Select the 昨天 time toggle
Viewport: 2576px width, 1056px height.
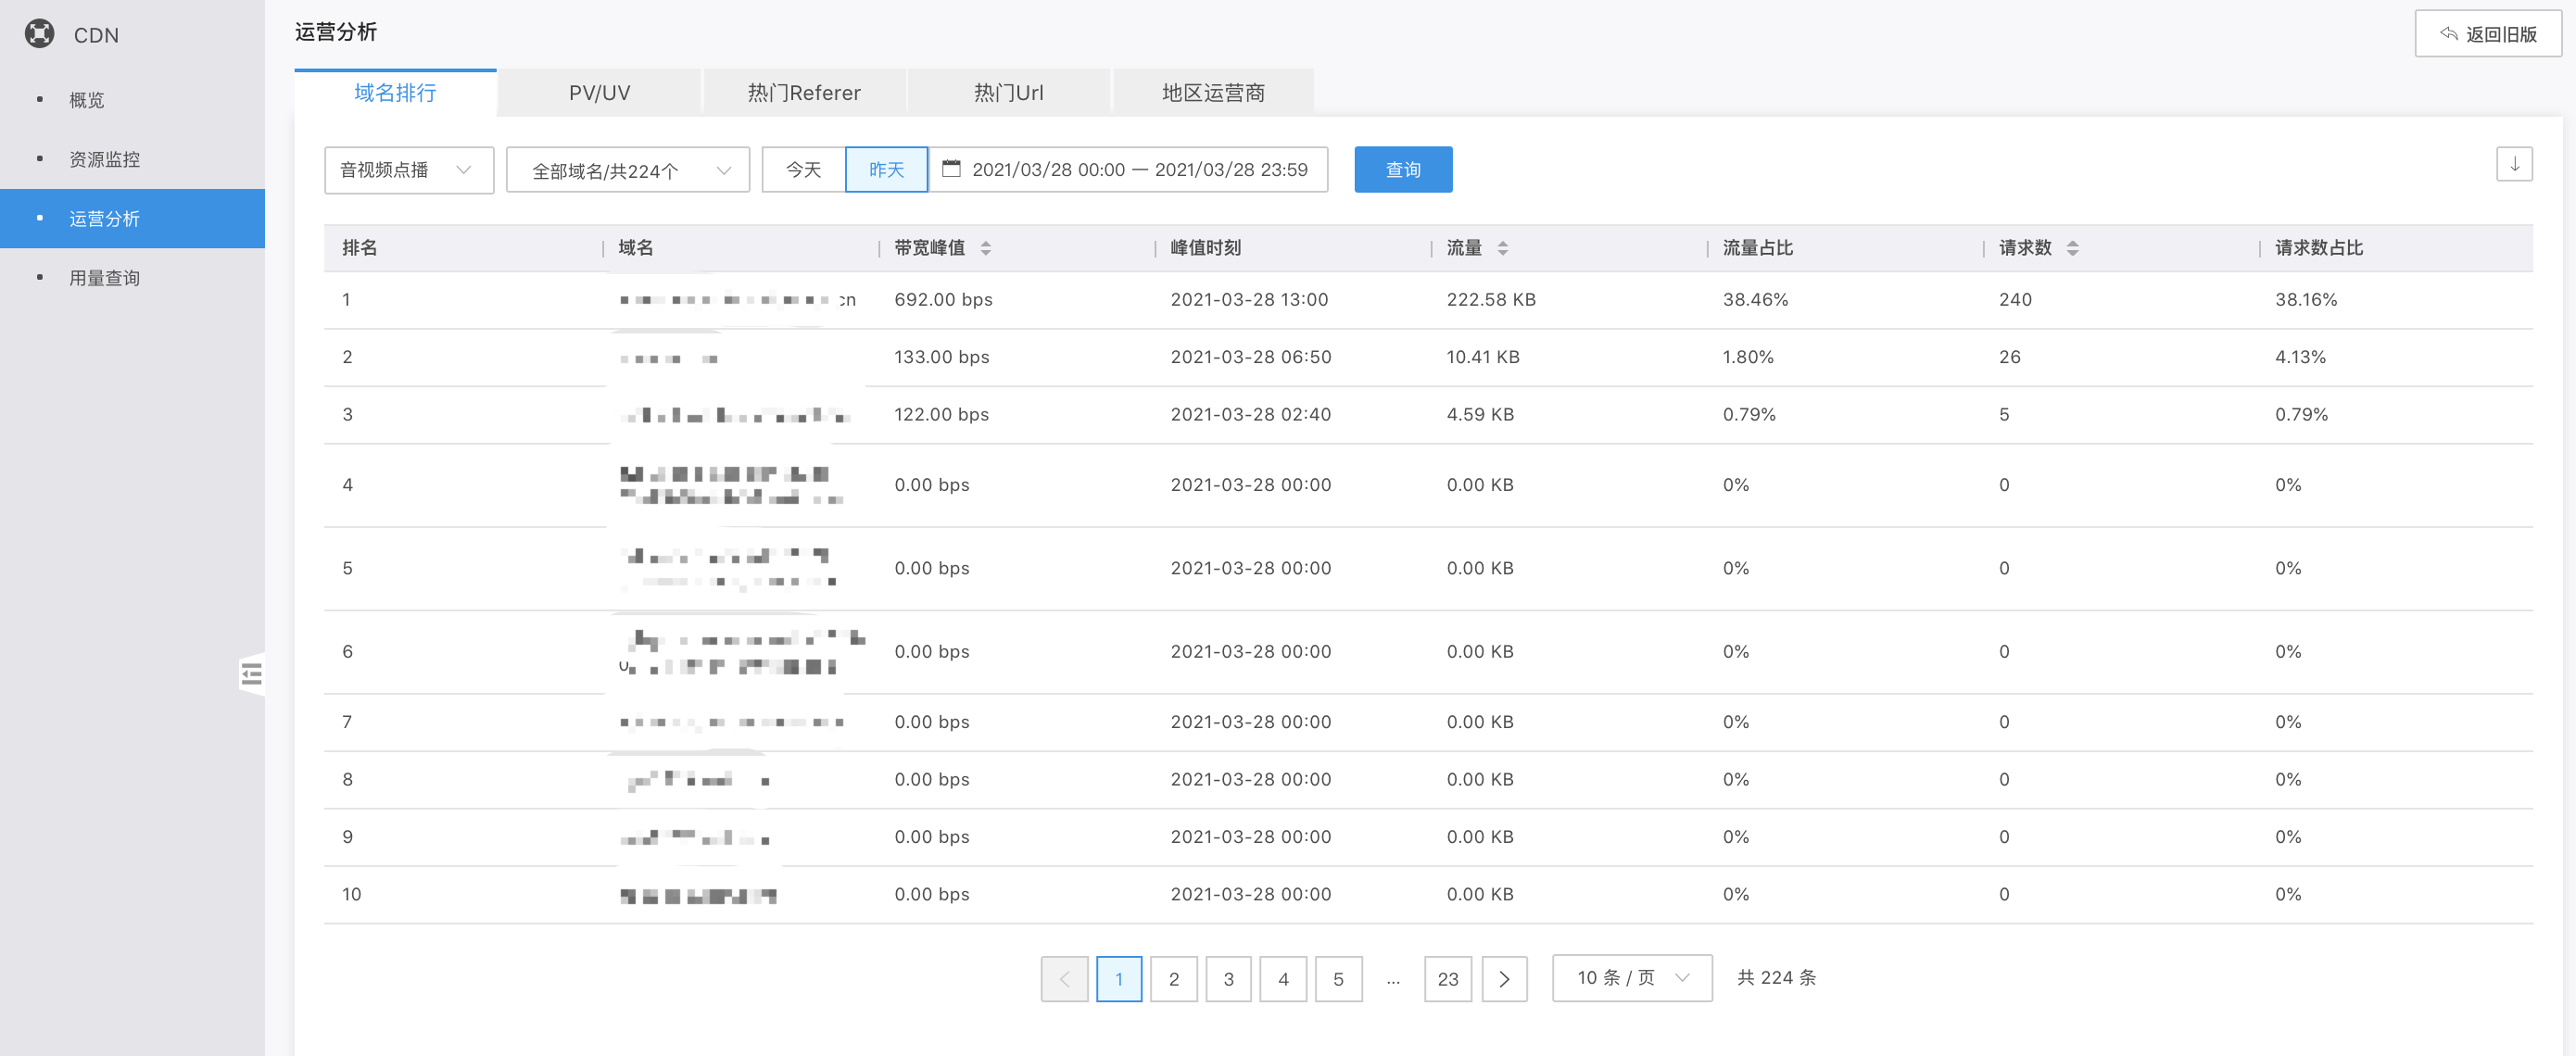886,169
